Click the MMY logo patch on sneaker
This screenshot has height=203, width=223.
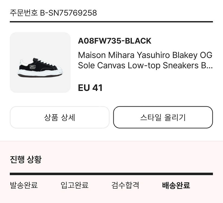33,67
